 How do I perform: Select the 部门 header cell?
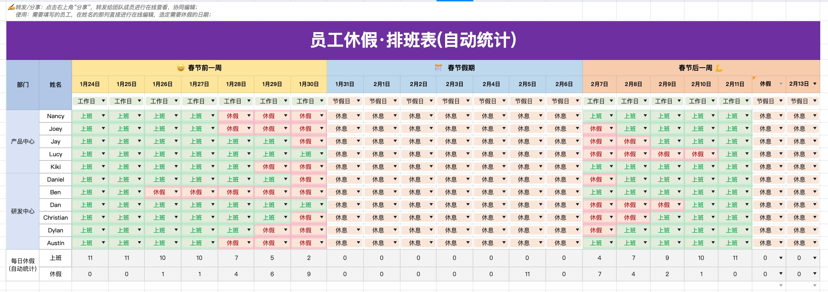[x=23, y=85]
